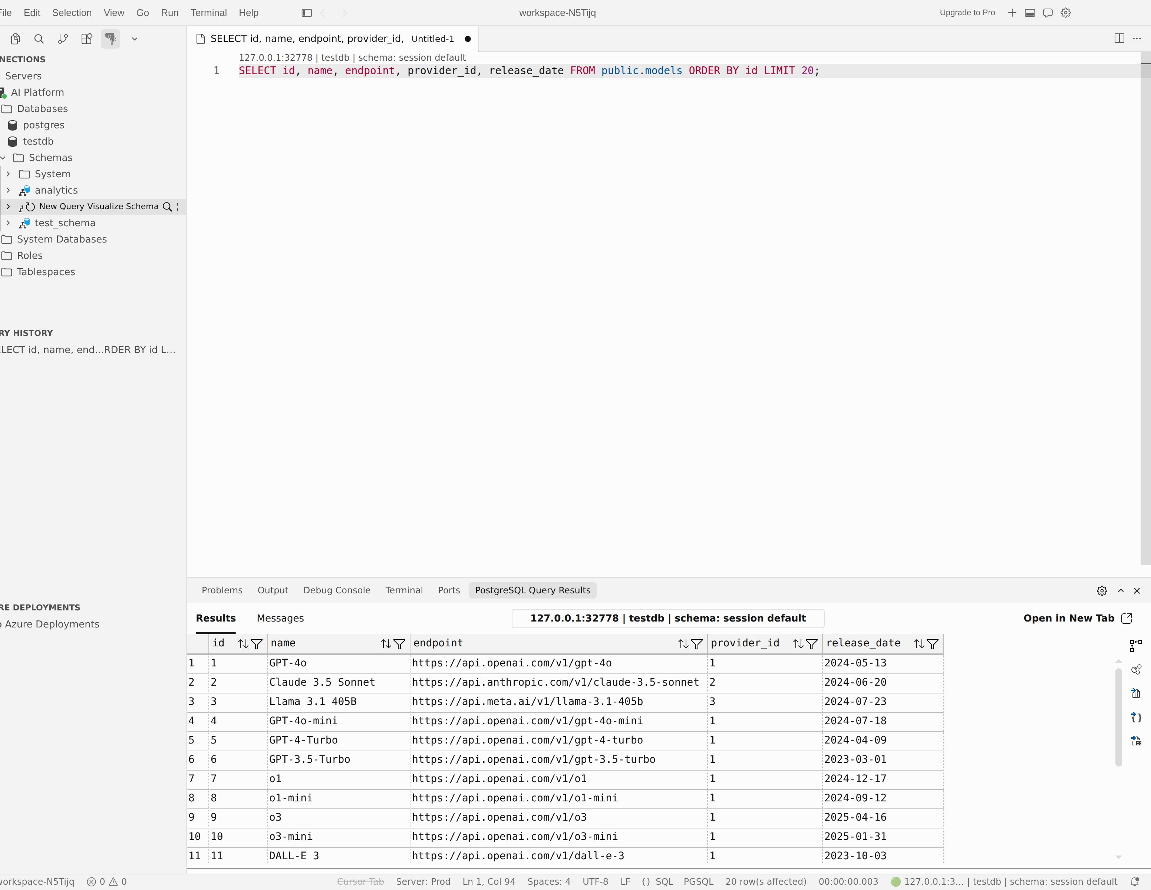The width and height of the screenshot is (1151, 890).
Task: Open the Terminal menu
Action: point(209,13)
